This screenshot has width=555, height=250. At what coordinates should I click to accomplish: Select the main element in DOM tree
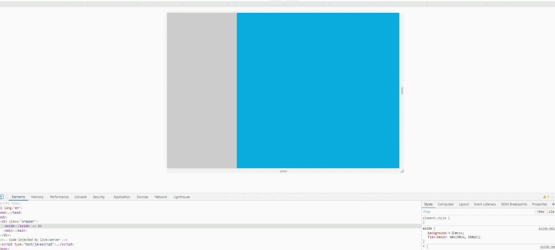click(15, 231)
